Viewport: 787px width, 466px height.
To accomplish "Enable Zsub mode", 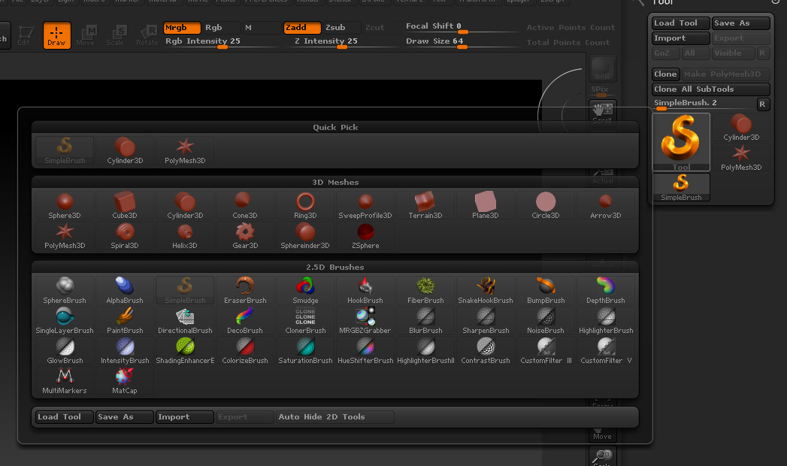I will coord(341,28).
